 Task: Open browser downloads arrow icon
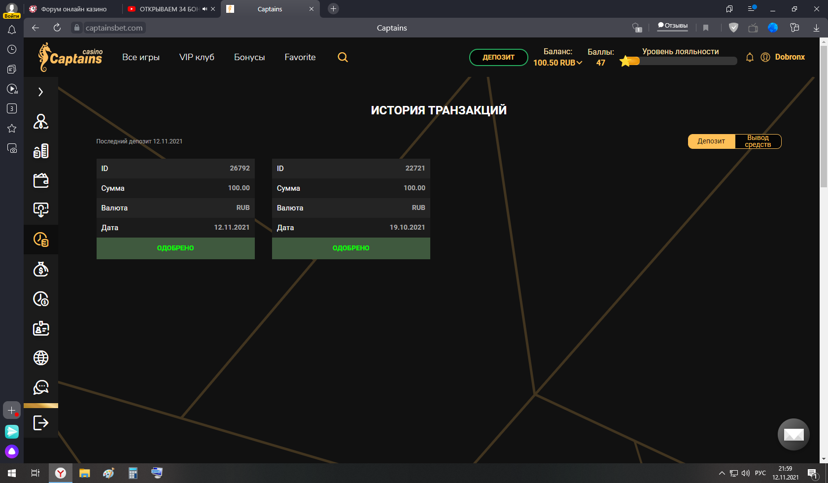tap(816, 28)
